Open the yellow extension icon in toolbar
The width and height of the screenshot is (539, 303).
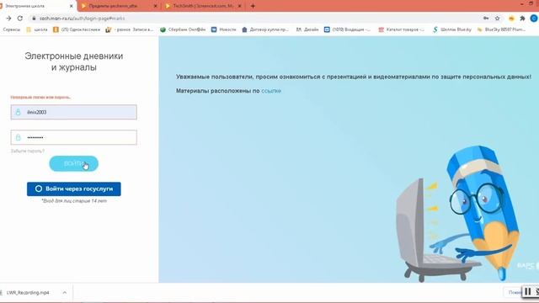pyautogui.click(x=511, y=19)
